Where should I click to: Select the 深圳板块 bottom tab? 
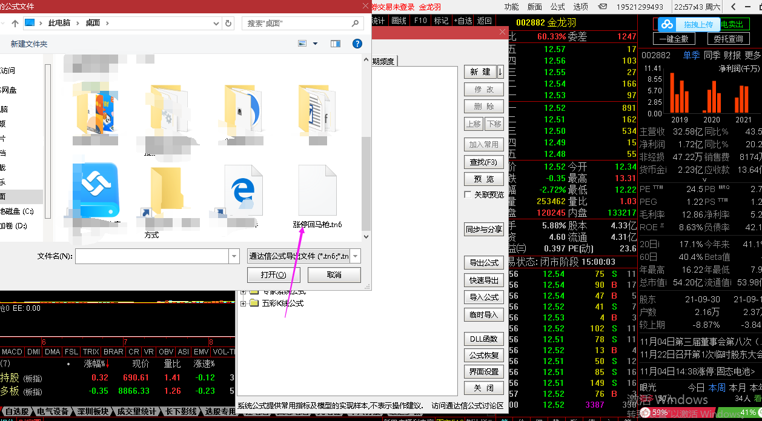tap(93, 412)
